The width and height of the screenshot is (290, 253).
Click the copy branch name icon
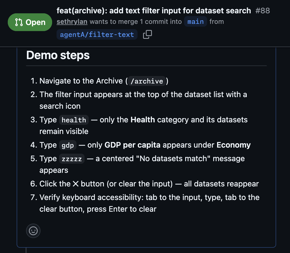[x=147, y=34]
